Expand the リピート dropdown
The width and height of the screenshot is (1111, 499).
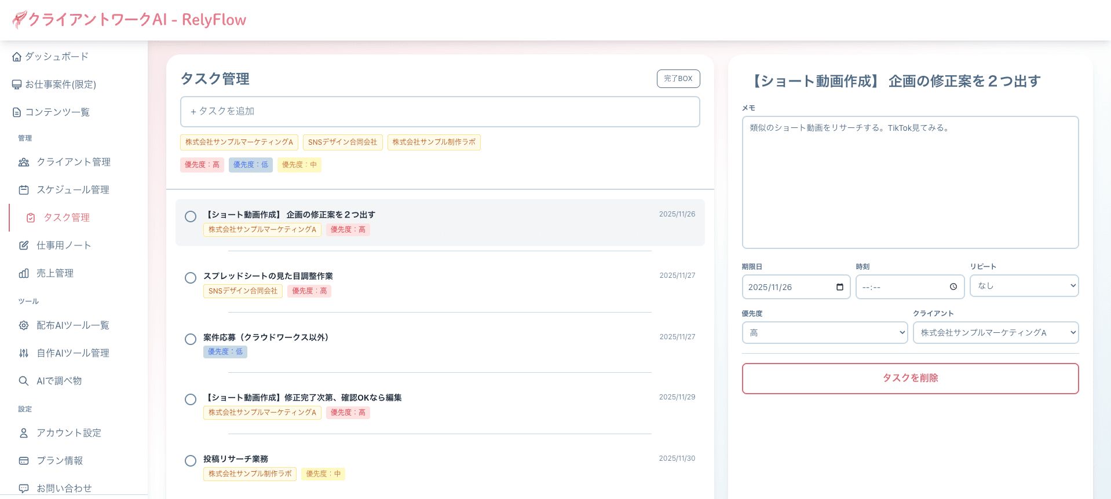(x=1024, y=286)
